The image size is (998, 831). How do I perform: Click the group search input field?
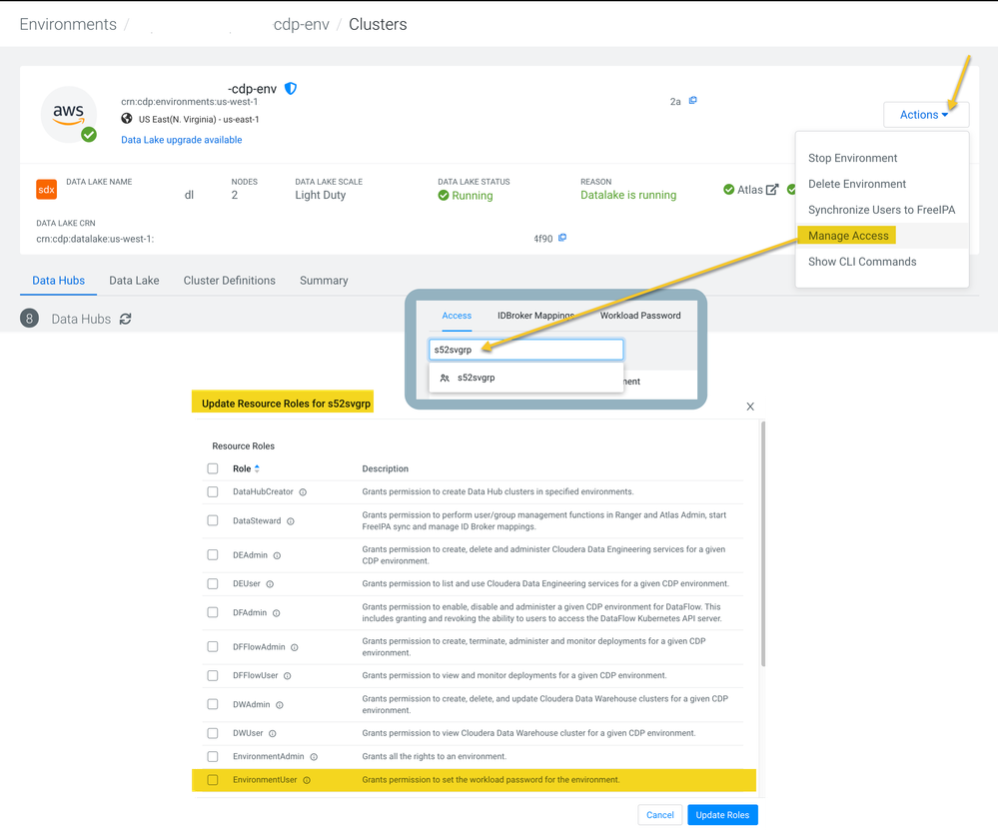[526, 350]
